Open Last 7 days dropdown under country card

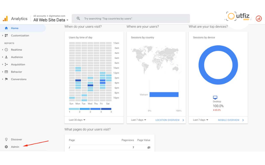[x=138, y=120]
